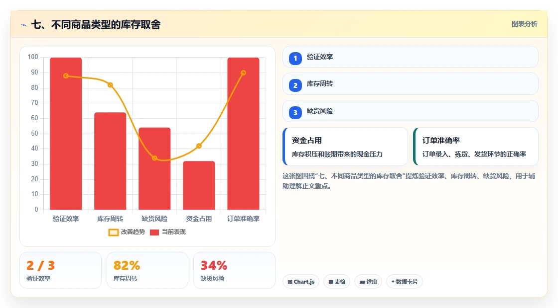Image resolution: width=558 pixels, height=308 pixels.
Task: Click x-axis label 缺货风险
Action: click(x=154, y=219)
